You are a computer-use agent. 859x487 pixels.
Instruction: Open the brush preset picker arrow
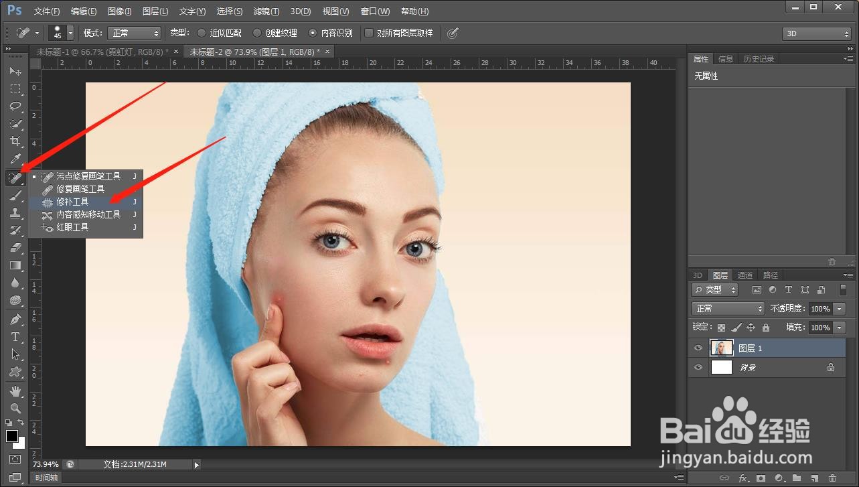click(x=70, y=33)
